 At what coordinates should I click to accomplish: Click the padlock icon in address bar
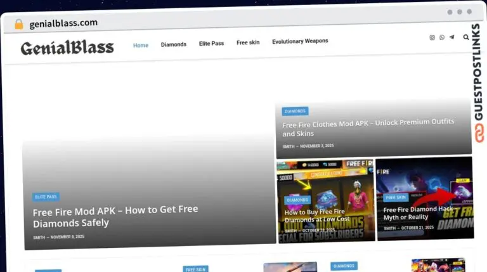19,24
